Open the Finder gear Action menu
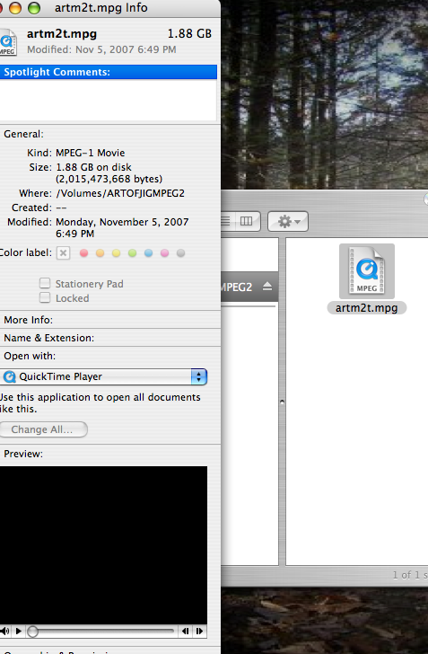The image size is (428, 654). (288, 221)
